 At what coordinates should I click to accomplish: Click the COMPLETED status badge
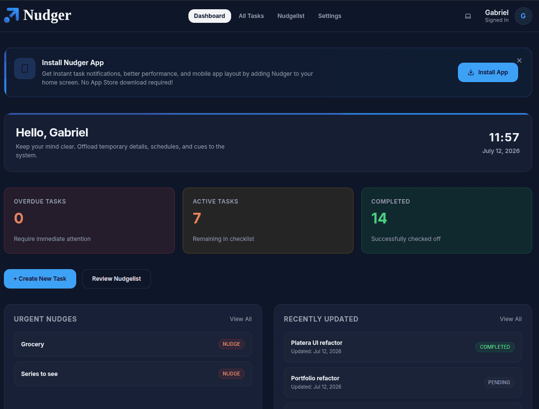(x=495, y=347)
